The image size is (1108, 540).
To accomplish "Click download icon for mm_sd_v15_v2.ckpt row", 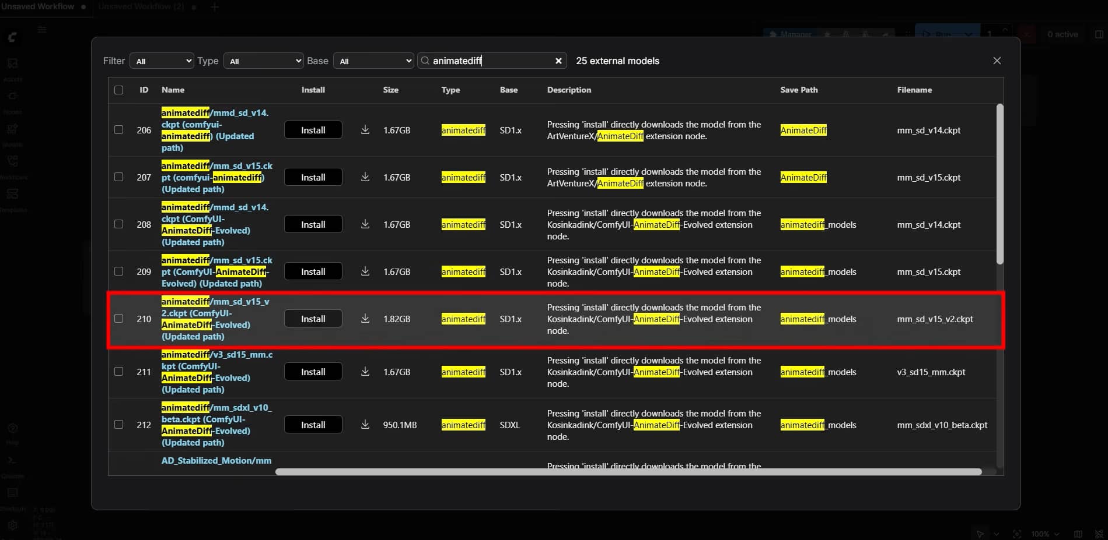I will (365, 318).
